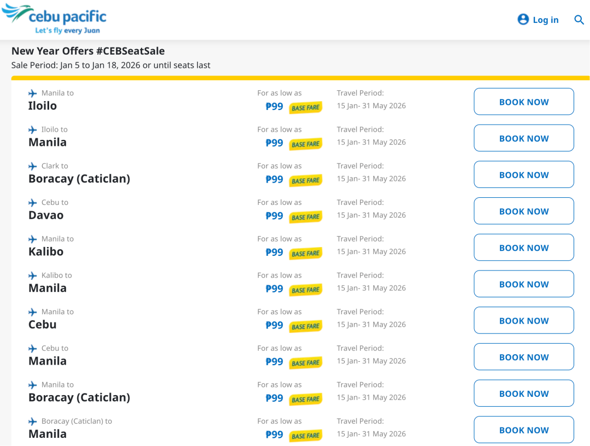This screenshot has width=590, height=446.
Task: Click the BASE FARE badge for Clark to Boracay
Action: pos(305,181)
